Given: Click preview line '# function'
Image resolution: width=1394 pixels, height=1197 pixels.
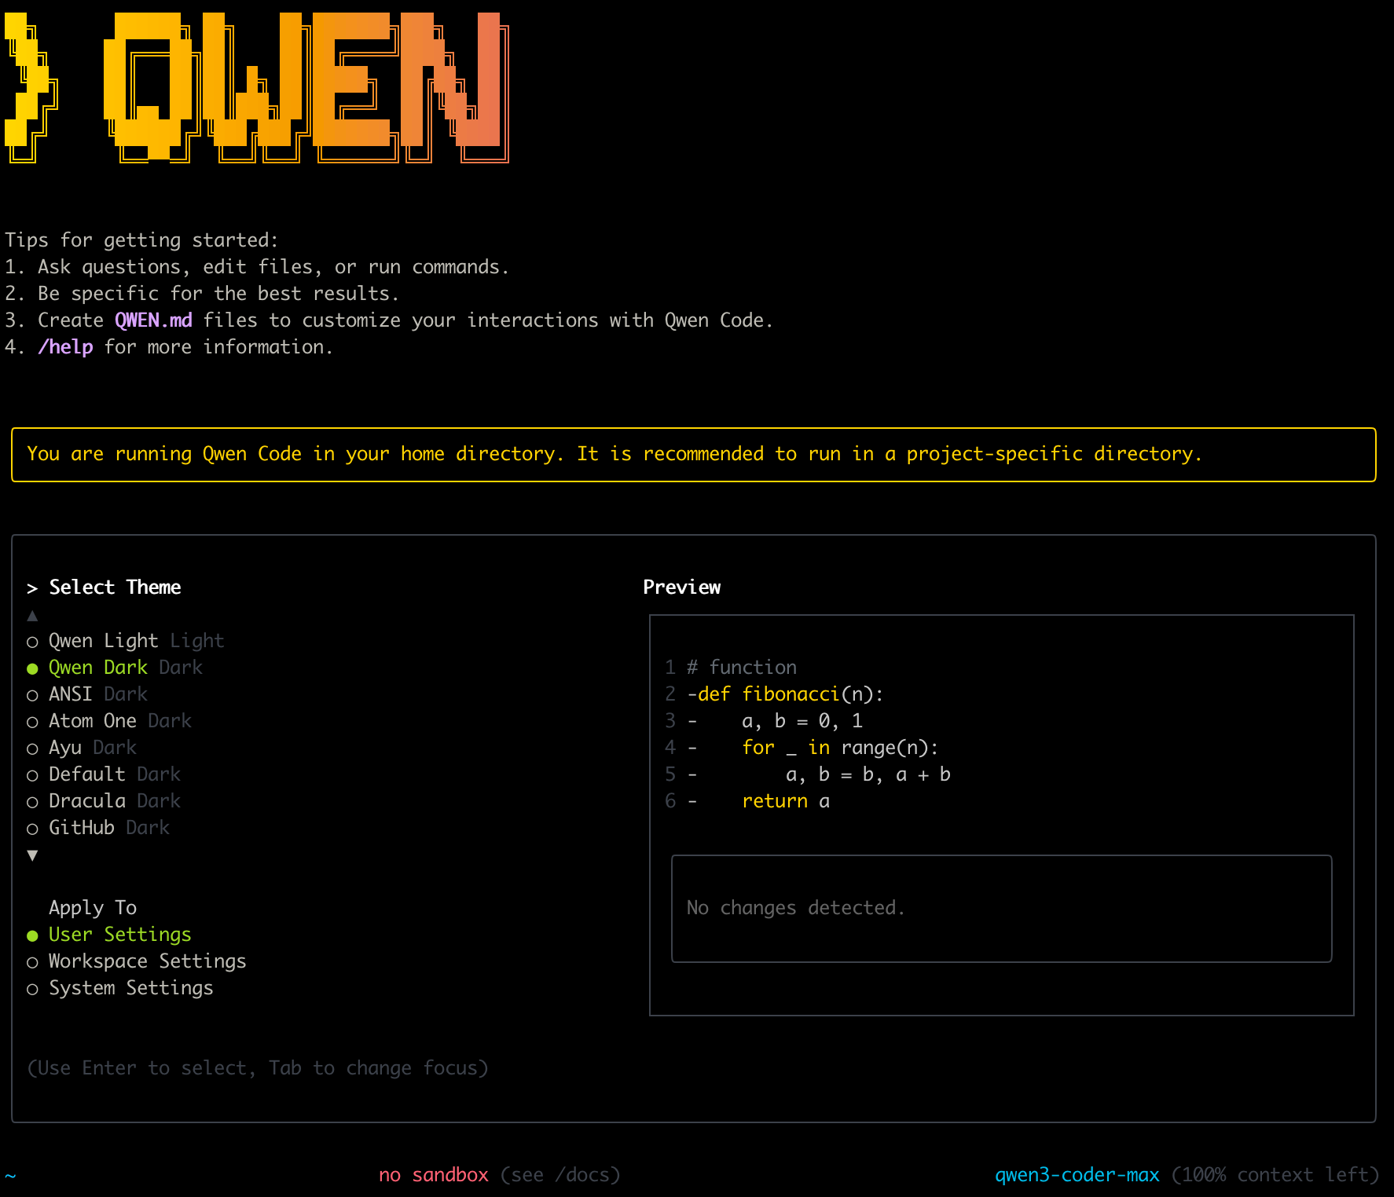Looking at the screenshot, I should pos(742,668).
